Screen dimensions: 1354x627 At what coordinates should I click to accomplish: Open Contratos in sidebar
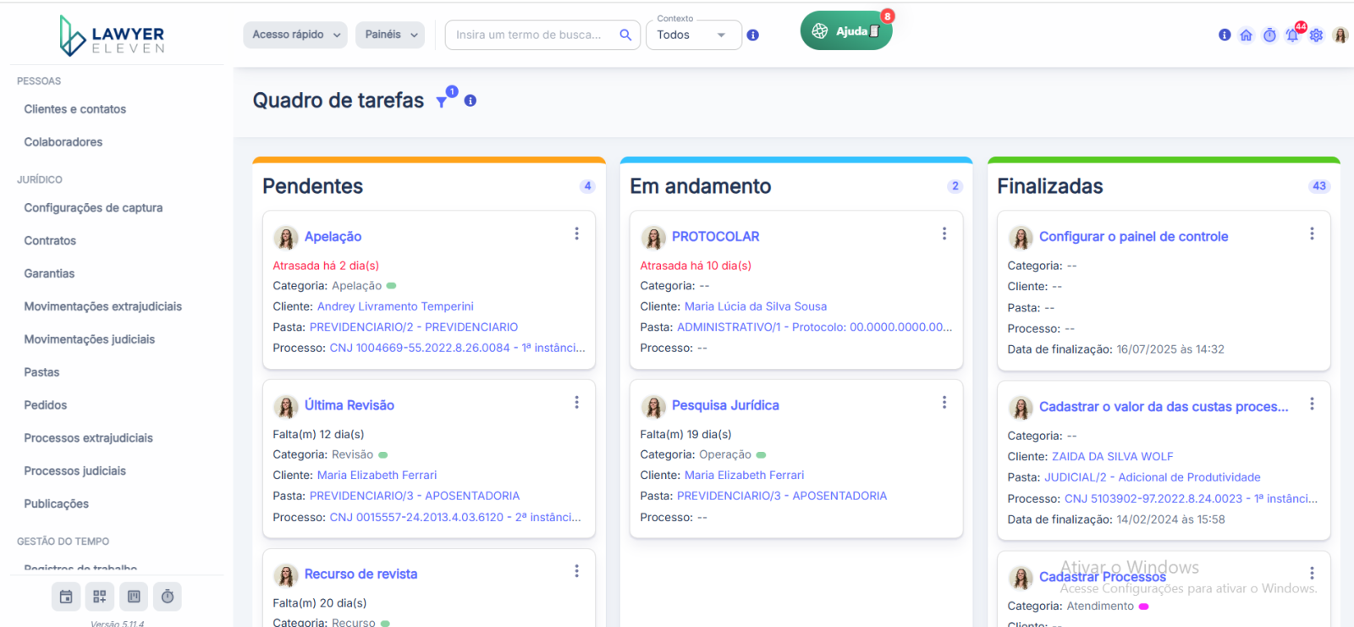pos(50,240)
